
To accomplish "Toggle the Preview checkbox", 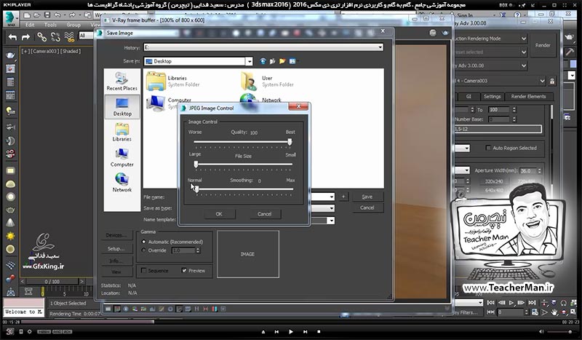I will click(184, 271).
